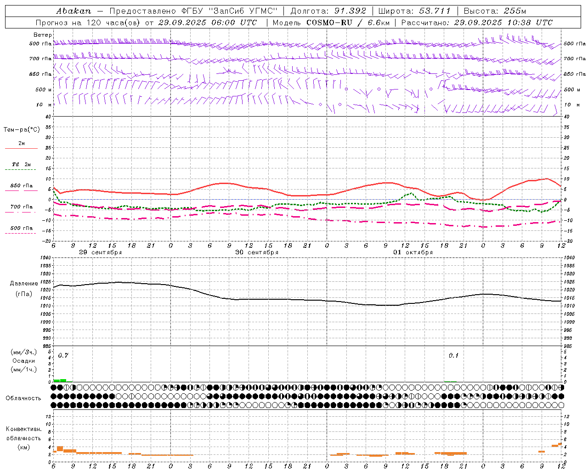The image size is (588, 470).
Task: Click the 29 сентября date label
Action: [x=100, y=252]
